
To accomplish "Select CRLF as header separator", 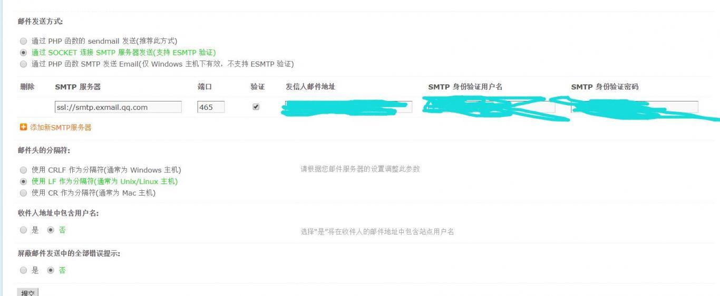I will (23, 170).
